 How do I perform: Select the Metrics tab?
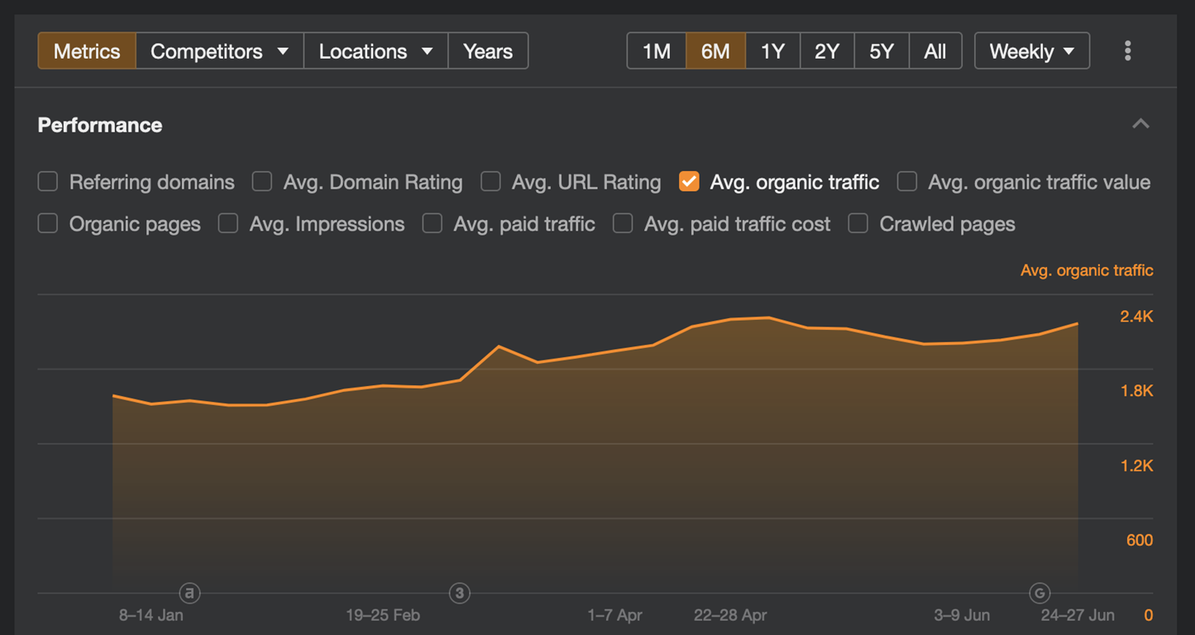(x=87, y=51)
